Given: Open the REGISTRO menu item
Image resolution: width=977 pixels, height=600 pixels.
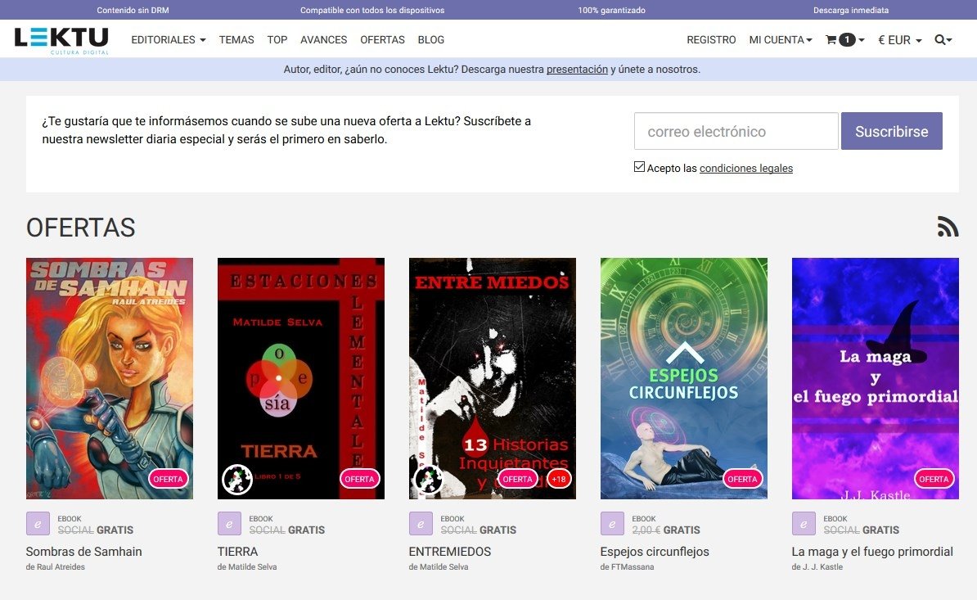Looking at the screenshot, I should point(711,40).
